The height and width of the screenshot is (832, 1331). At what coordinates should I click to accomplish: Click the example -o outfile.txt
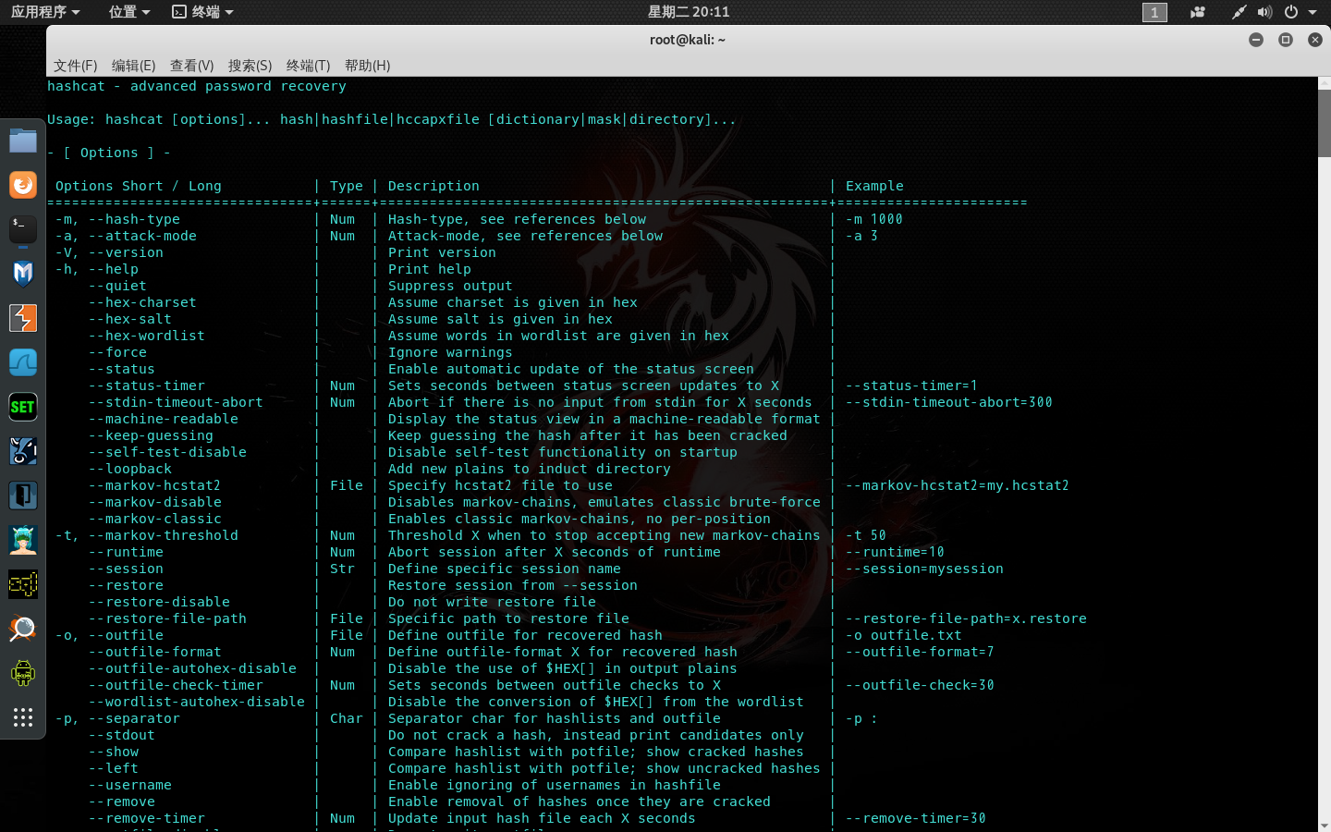click(x=904, y=635)
